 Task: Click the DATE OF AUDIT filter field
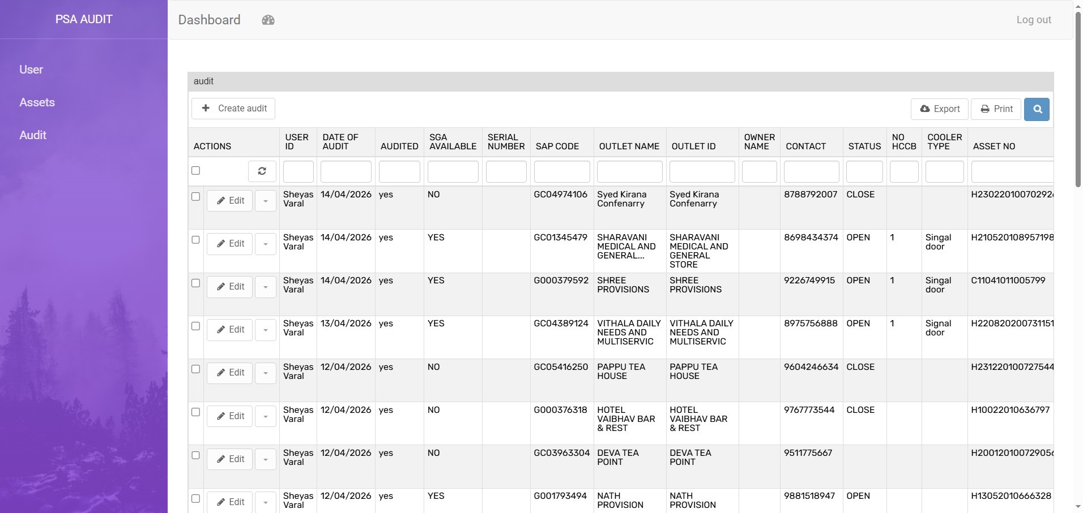coord(346,171)
